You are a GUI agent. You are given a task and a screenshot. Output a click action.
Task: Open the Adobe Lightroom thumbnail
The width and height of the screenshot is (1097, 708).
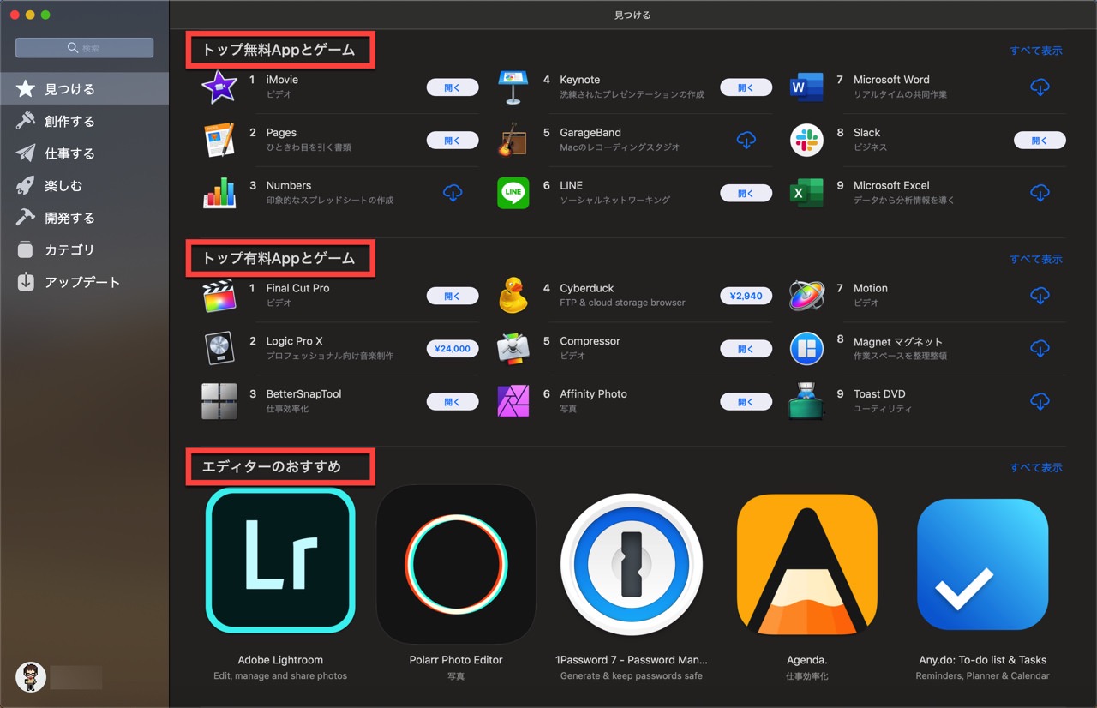(x=280, y=560)
